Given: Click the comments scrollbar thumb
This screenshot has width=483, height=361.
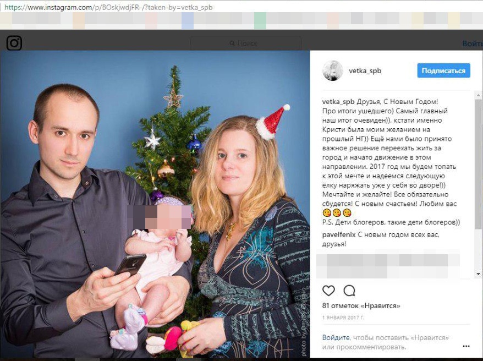Looking at the screenshot, I should pos(478,164).
